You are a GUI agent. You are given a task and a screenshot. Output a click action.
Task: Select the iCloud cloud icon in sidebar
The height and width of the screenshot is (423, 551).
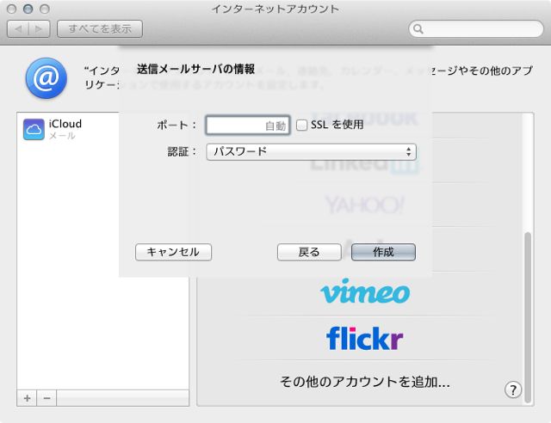[34, 129]
